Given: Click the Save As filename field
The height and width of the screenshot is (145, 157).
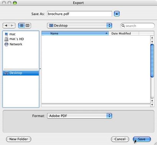Looking at the screenshot, I should 79,14.
